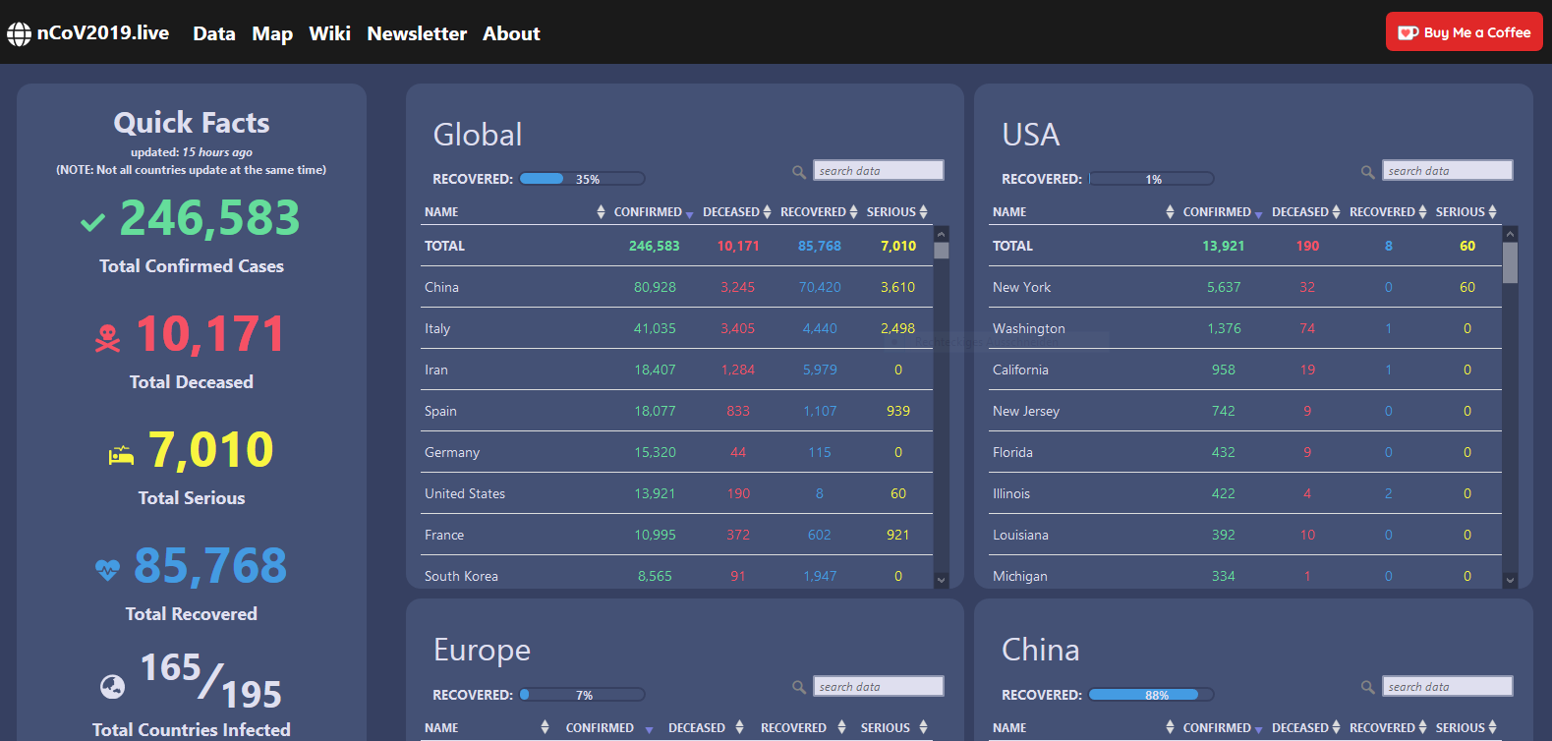Toggle China CONFIRMED sort arrow

point(1258,729)
